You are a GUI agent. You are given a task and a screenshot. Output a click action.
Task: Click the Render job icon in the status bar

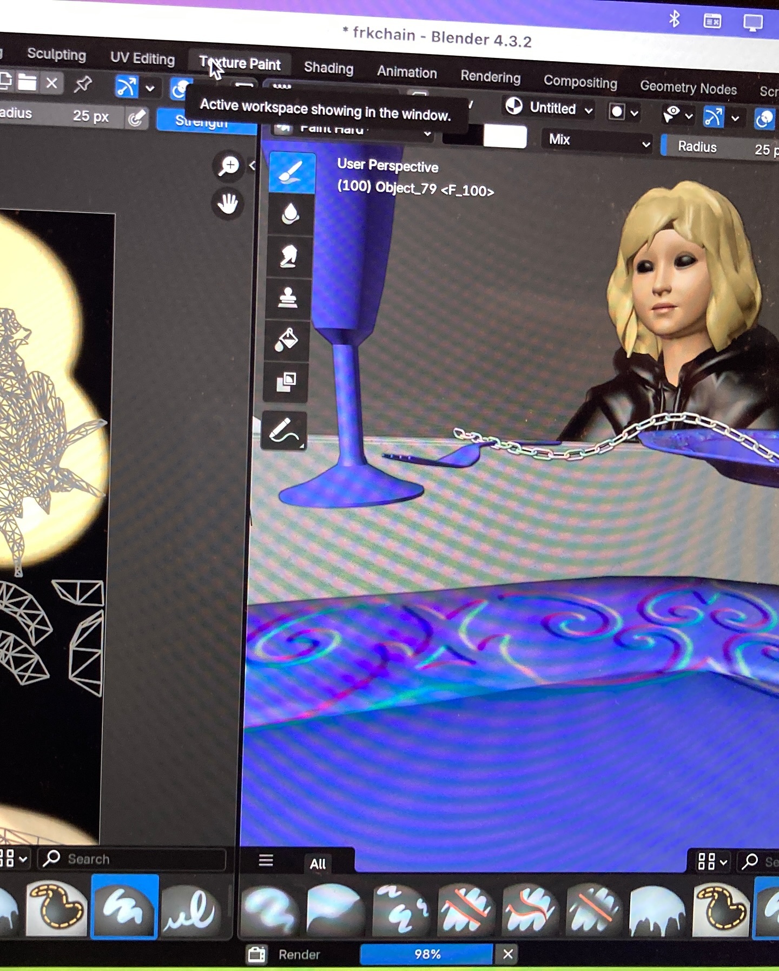[257, 954]
